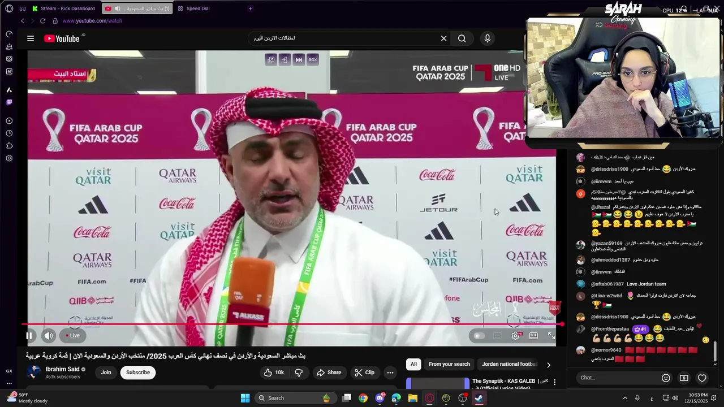Image resolution: width=724 pixels, height=407 pixels.
Task: Toggle subtitles captions in the player
Action: click(x=497, y=336)
